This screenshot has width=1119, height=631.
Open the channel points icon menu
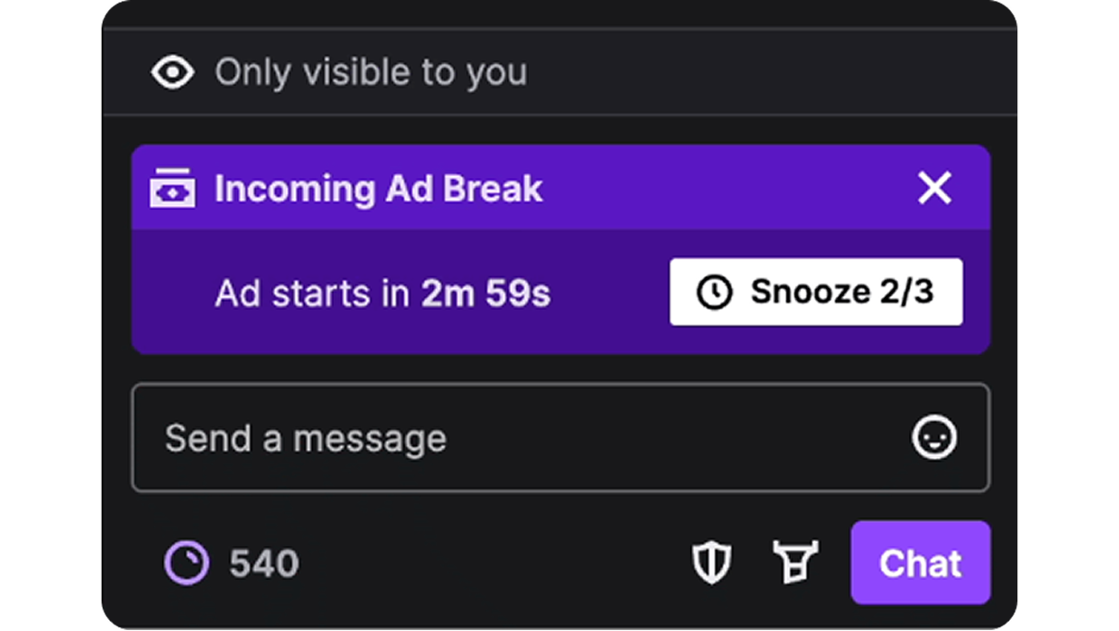point(187,563)
